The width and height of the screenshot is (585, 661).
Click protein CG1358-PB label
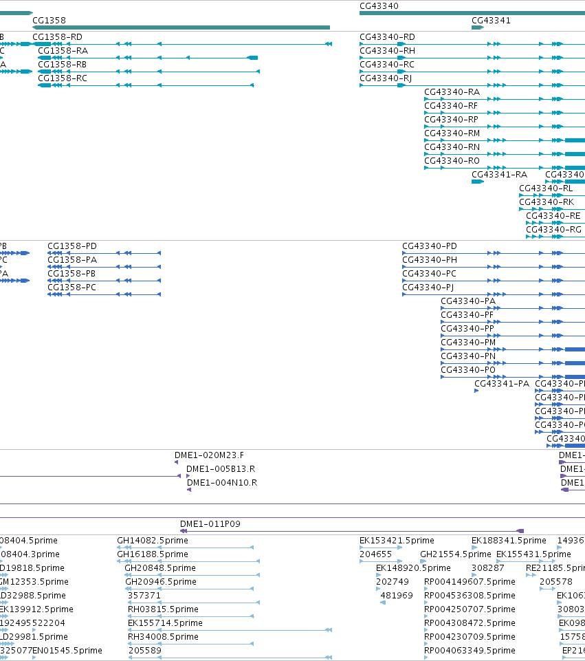tap(71, 273)
